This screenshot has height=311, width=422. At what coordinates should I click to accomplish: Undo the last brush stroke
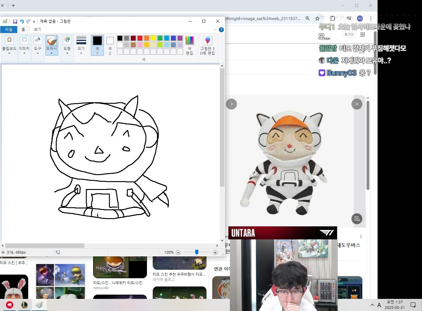[22, 21]
